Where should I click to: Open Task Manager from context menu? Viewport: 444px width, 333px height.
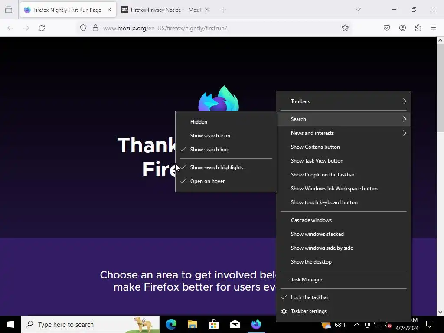(343, 280)
